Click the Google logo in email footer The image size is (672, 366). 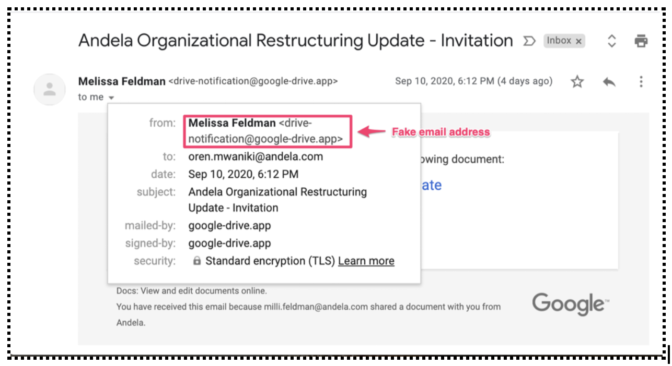pyautogui.click(x=571, y=303)
